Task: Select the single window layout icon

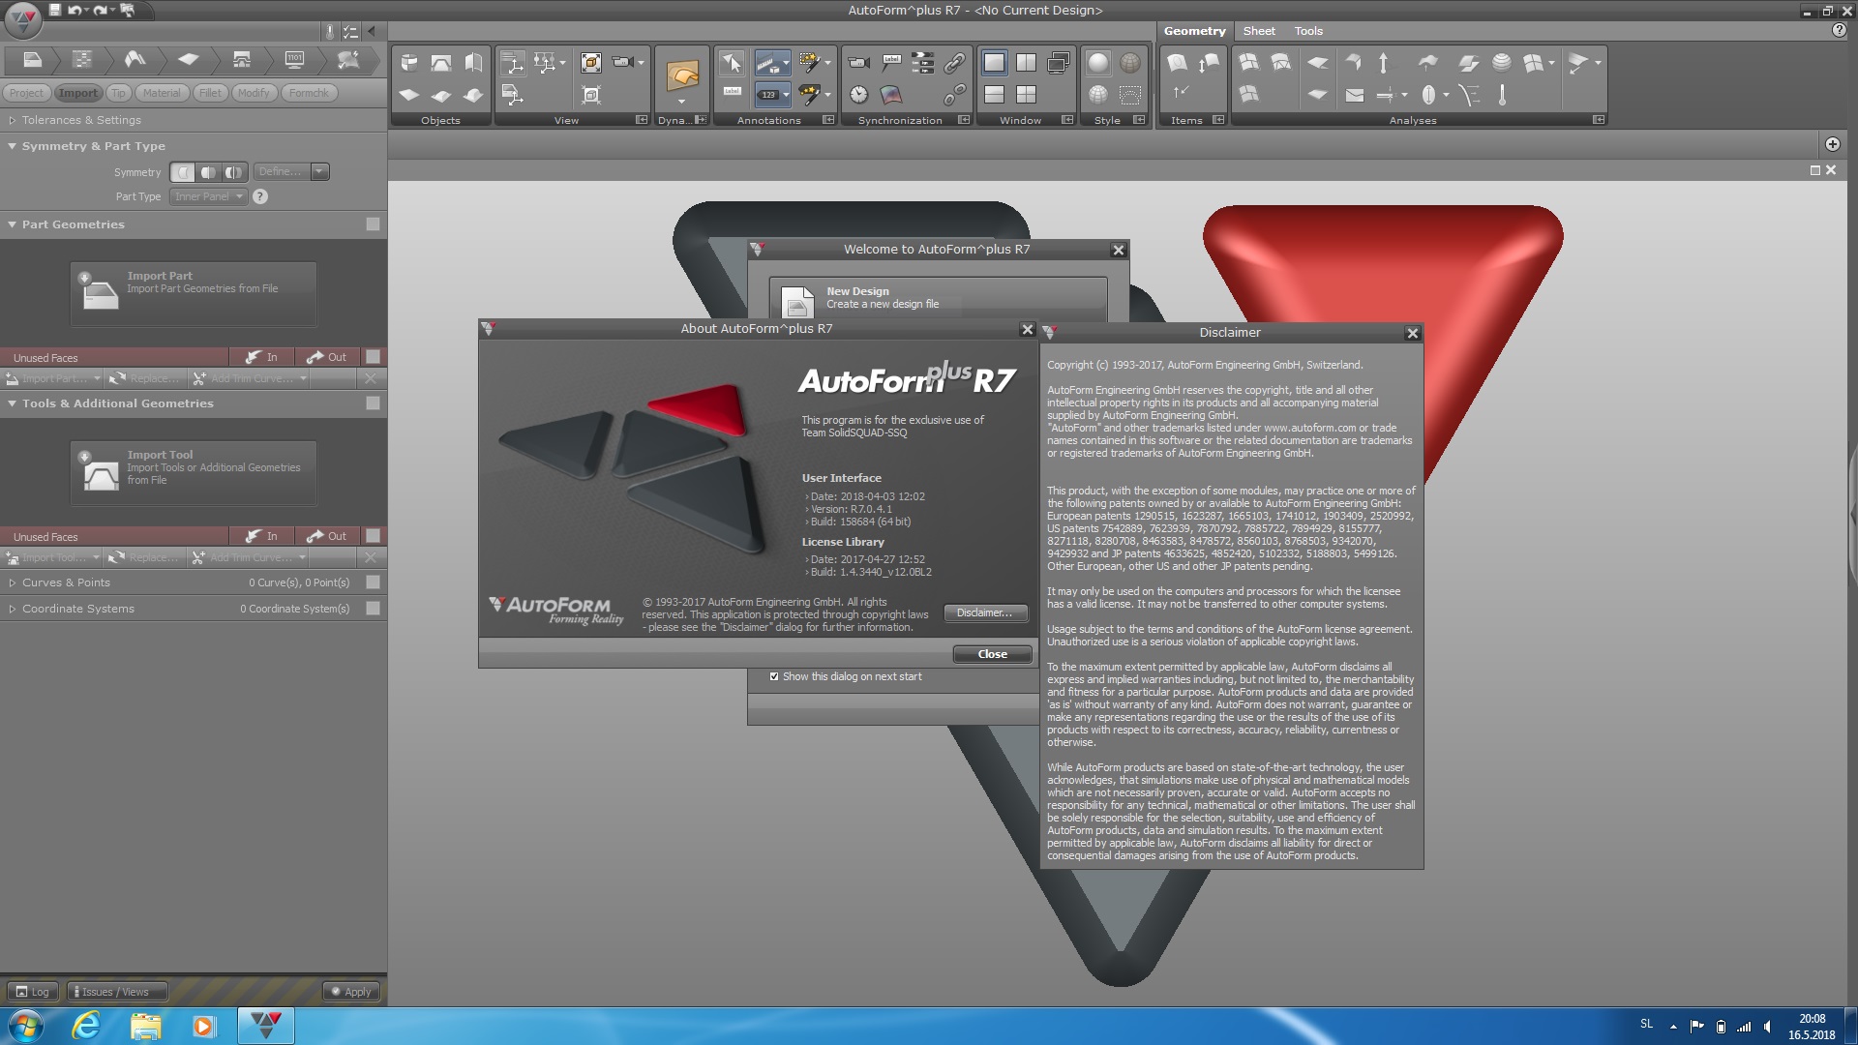Action: (994, 63)
